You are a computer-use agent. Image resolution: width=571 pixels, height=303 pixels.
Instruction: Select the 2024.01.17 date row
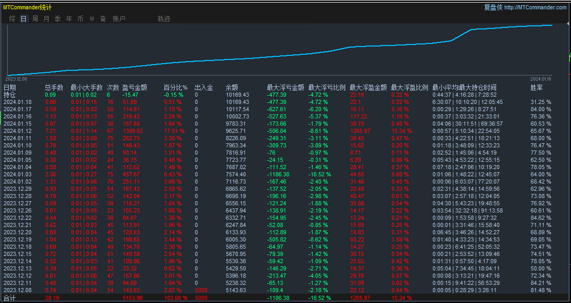click(18, 109)
